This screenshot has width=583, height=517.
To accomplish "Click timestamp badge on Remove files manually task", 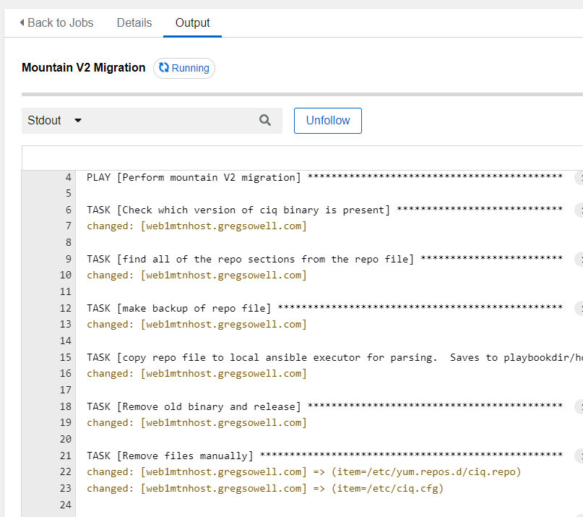I will pyautogui.click(x=579, y=456).
